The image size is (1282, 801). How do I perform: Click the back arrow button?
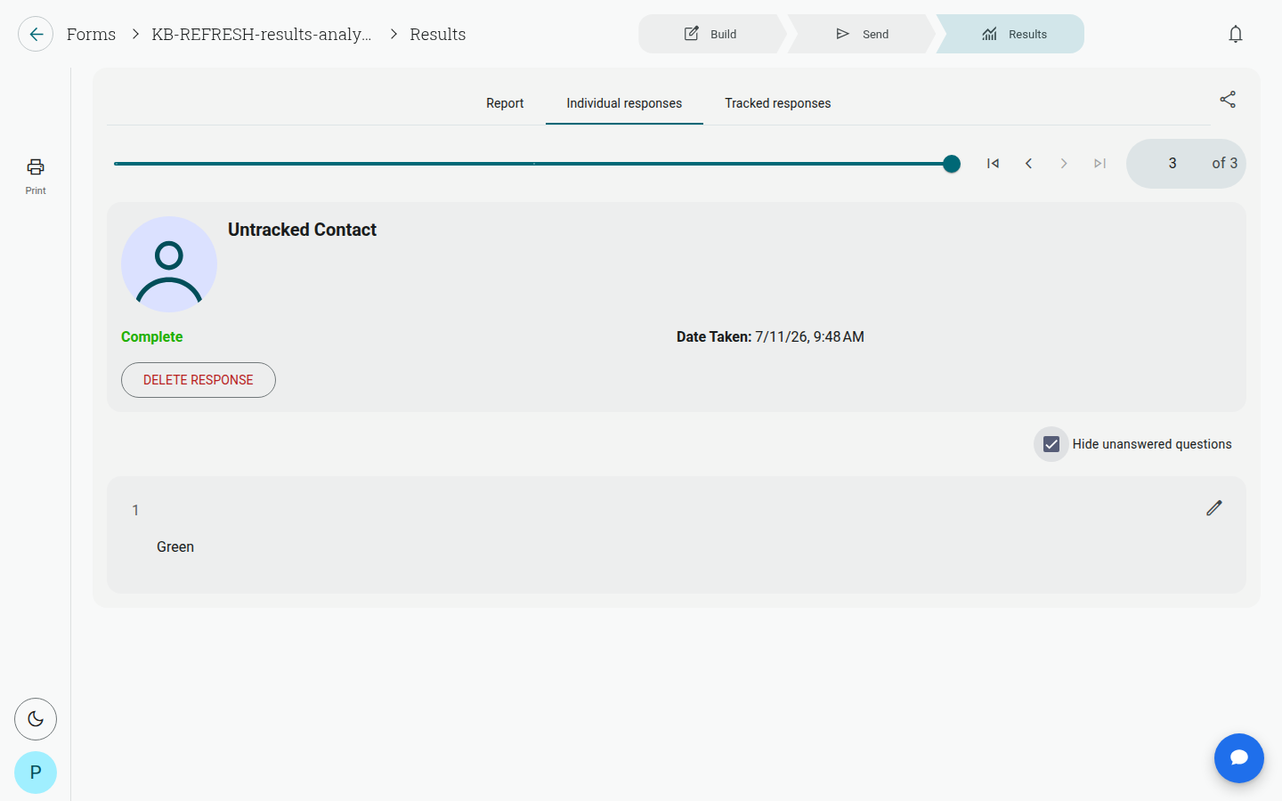pyautogui.click(x=36, y=34)
